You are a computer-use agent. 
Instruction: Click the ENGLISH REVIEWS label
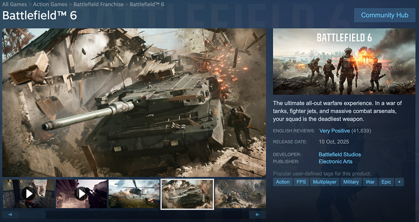pyautogui.click(x=294, y=131)
